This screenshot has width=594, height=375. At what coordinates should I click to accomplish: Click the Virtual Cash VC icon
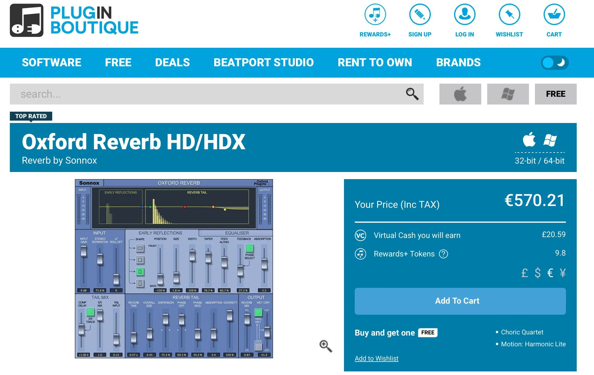tap(360, 235)
